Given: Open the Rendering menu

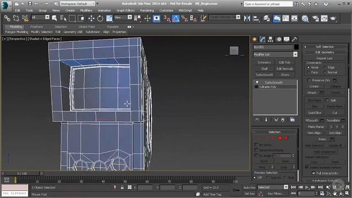Looking at the screenshot, I should tap(147, 10).
